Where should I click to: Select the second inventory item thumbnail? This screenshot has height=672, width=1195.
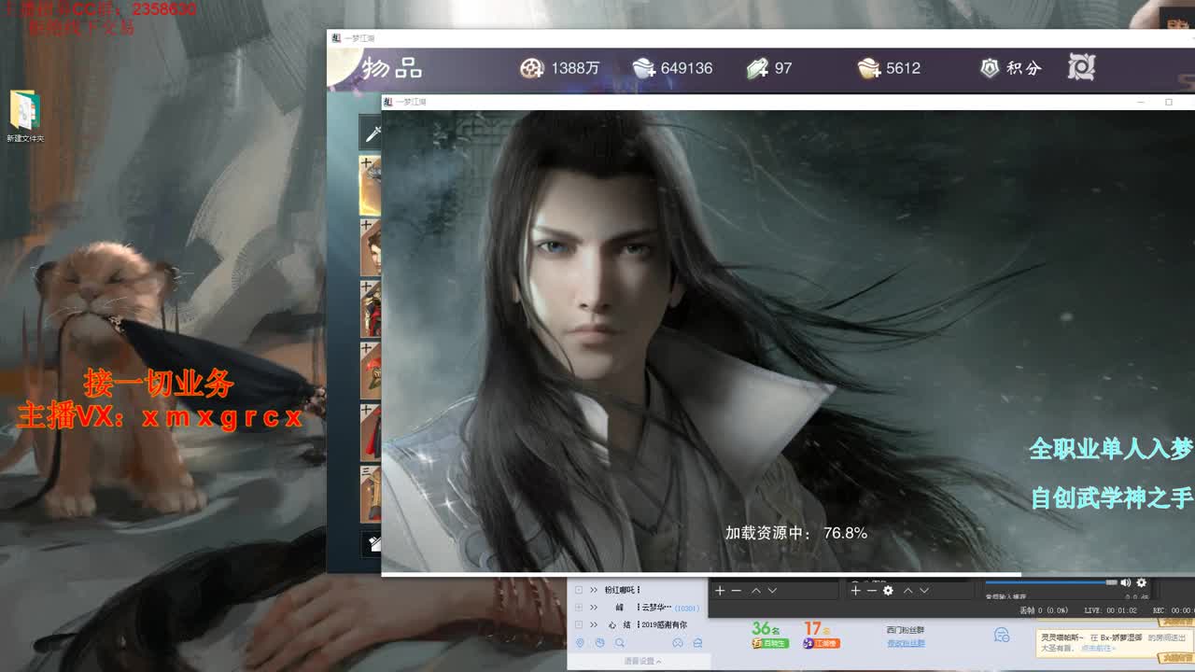pyautogui.click(x=371, y=247)
